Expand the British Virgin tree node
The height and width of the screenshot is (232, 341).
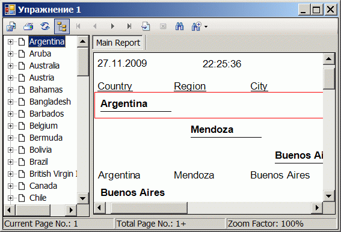click(x=10, y=174)
